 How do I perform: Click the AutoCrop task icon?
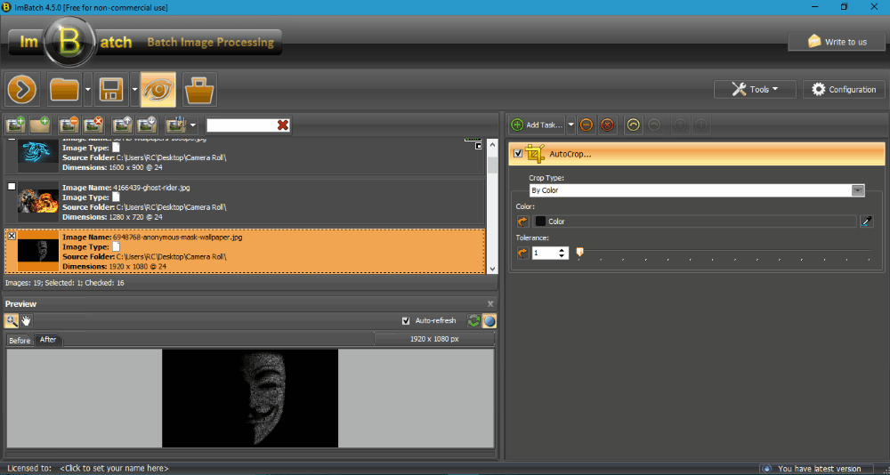[x=535, y=154]
